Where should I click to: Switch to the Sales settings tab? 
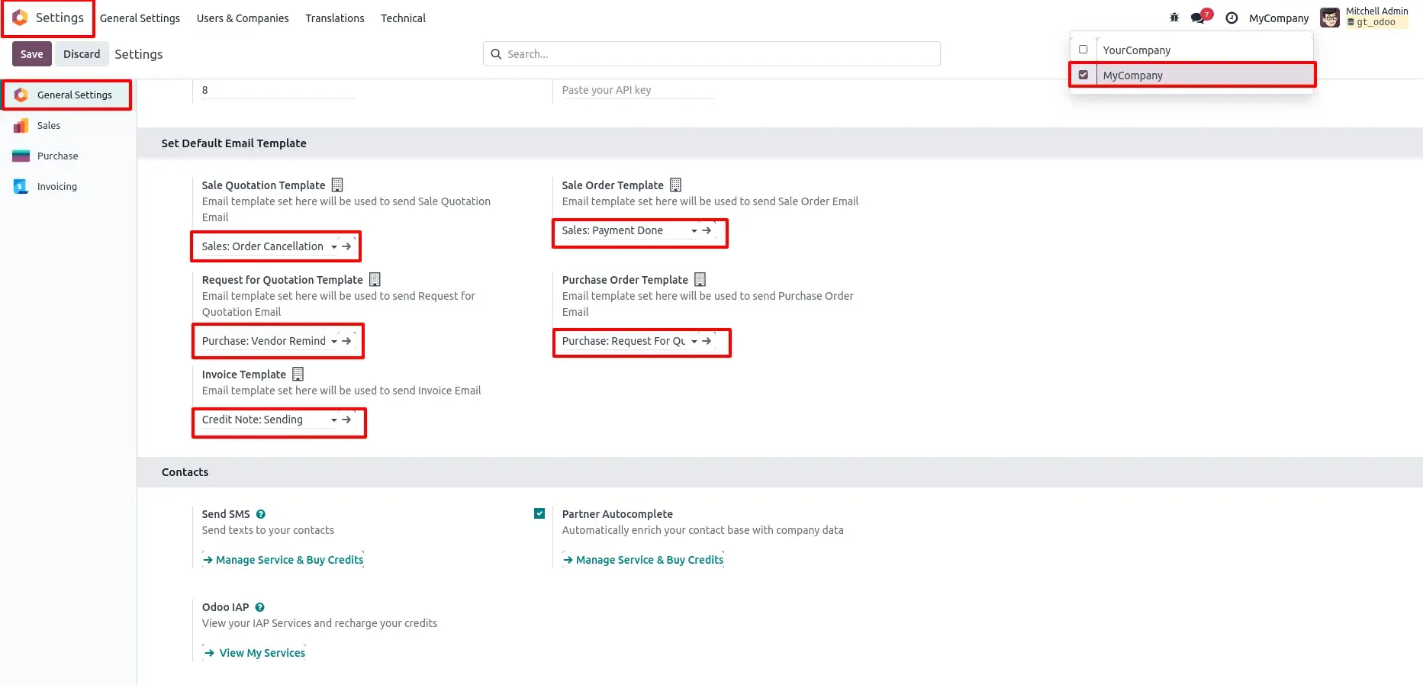pos(67,125)
